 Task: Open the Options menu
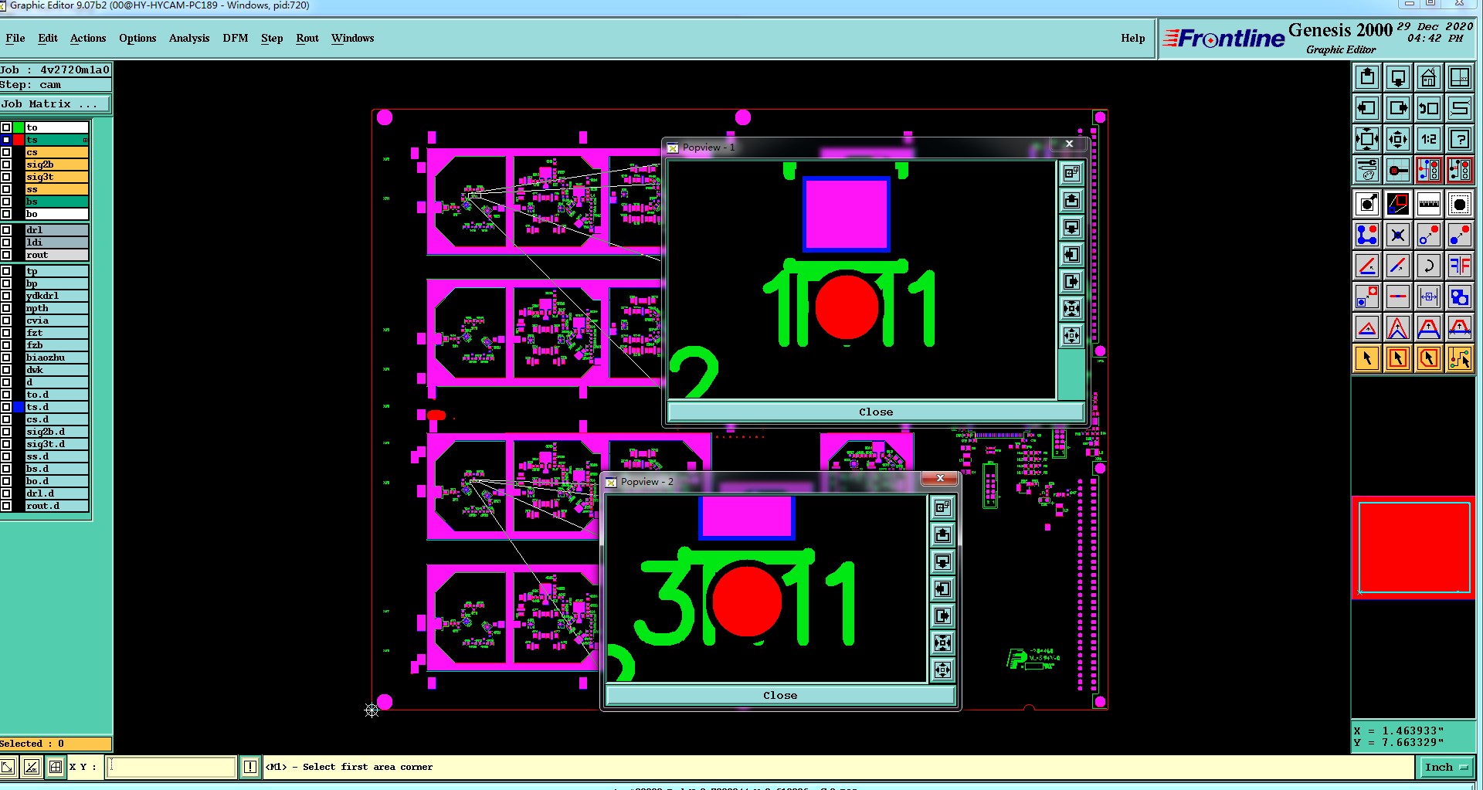click(137, 38)
